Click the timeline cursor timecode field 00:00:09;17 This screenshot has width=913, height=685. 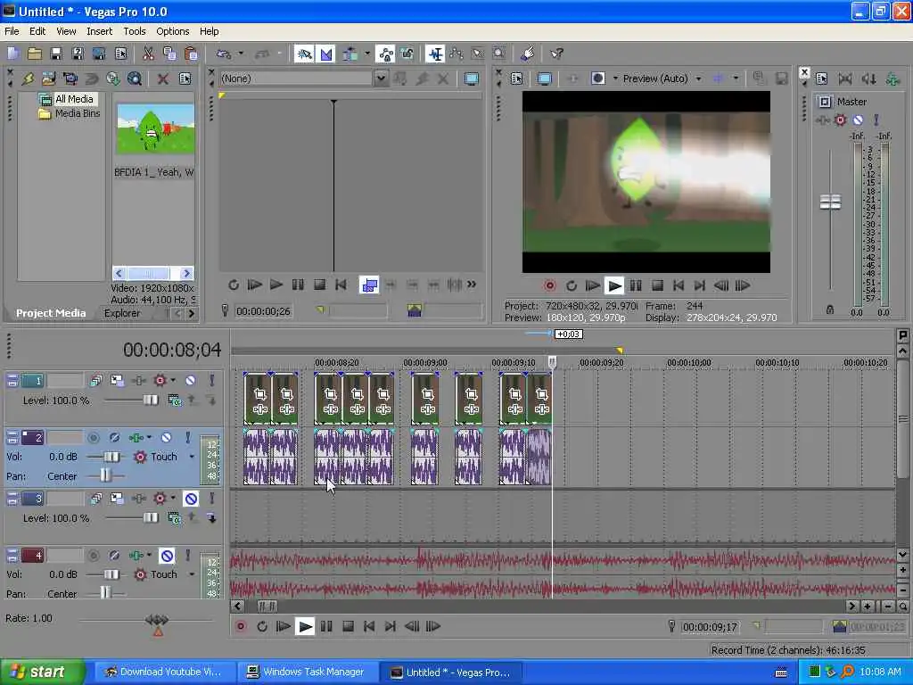pyautogui.click(x=709, y=627)
